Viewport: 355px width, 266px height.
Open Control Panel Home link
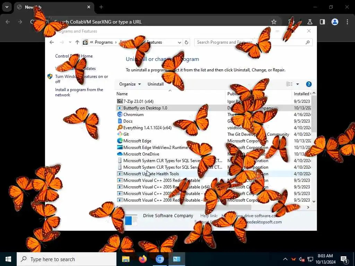point(74,56)
